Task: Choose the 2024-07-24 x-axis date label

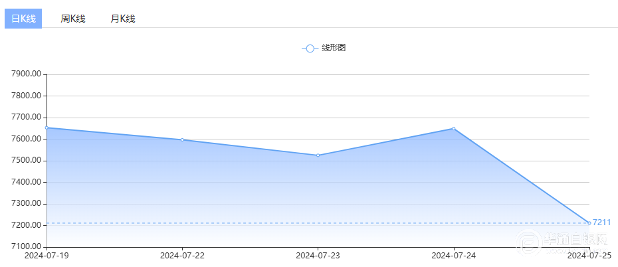Action: 454,255
